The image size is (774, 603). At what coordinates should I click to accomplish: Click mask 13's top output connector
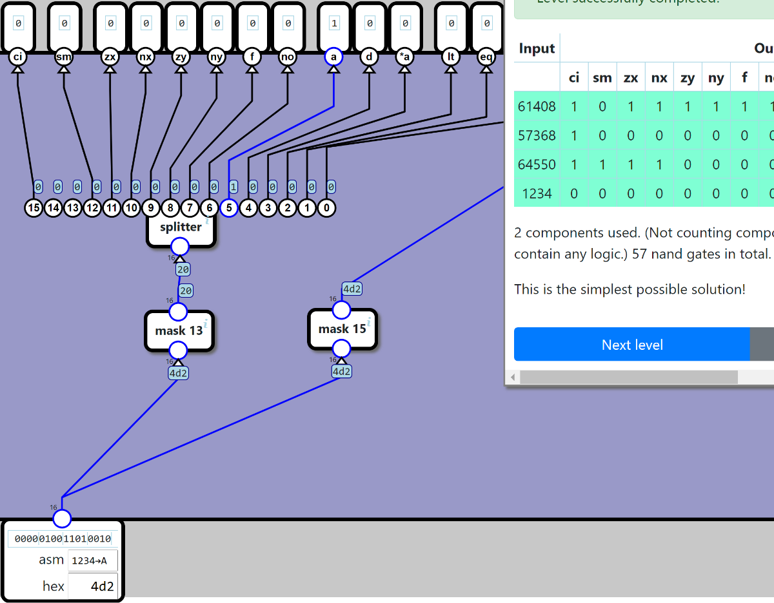[x=178, y=312]
